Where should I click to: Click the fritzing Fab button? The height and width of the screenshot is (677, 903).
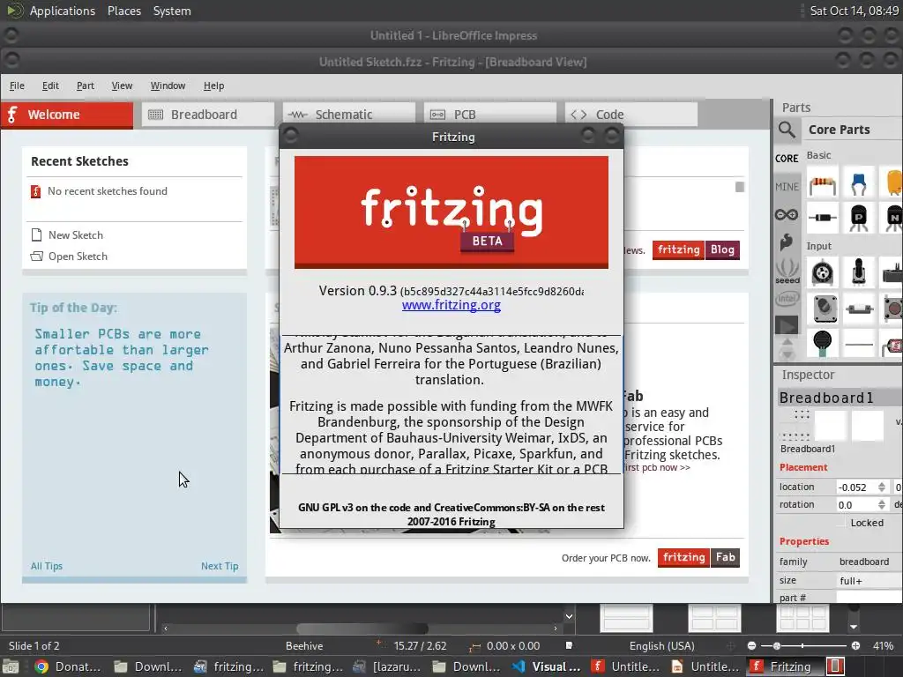698,557
